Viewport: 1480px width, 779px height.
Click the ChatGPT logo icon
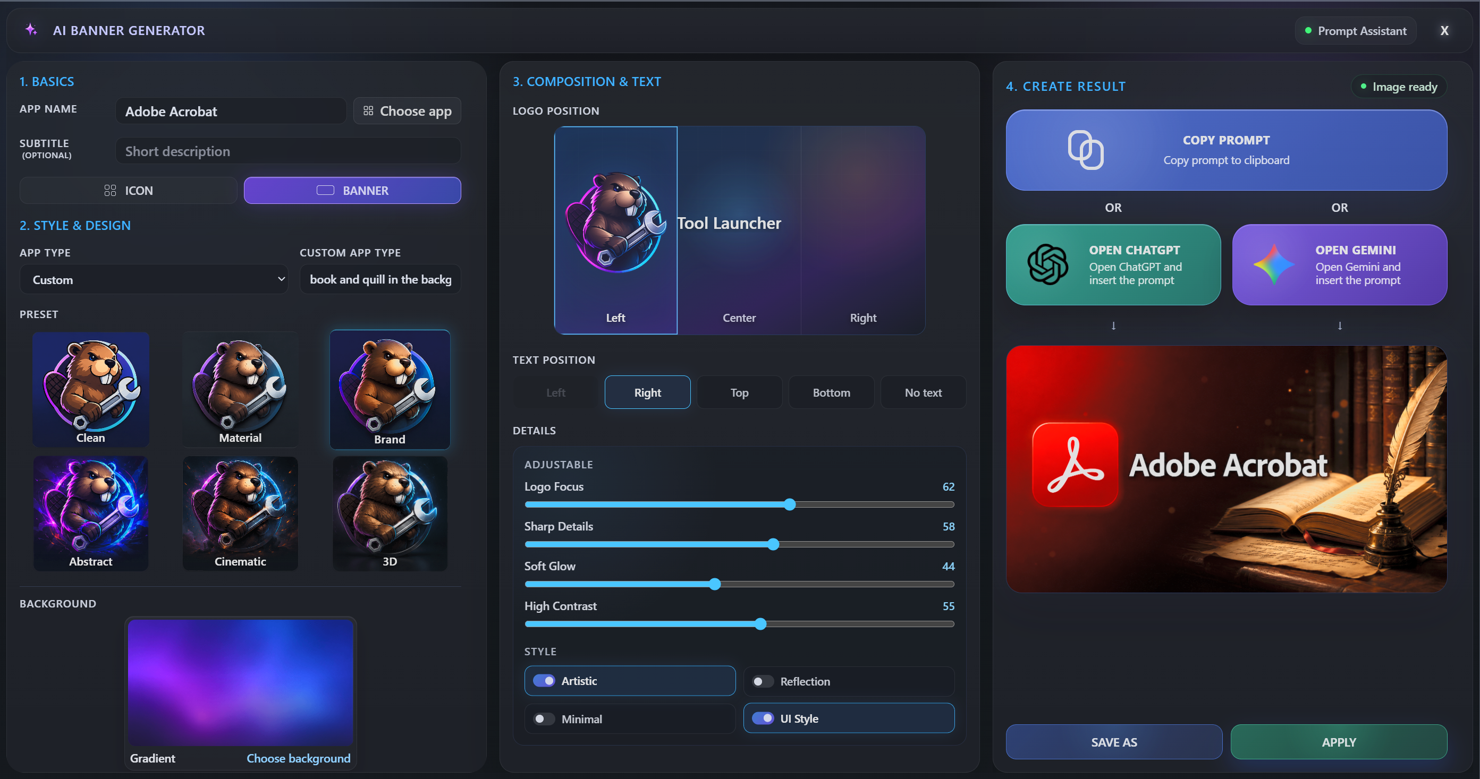pos(1048,264)
